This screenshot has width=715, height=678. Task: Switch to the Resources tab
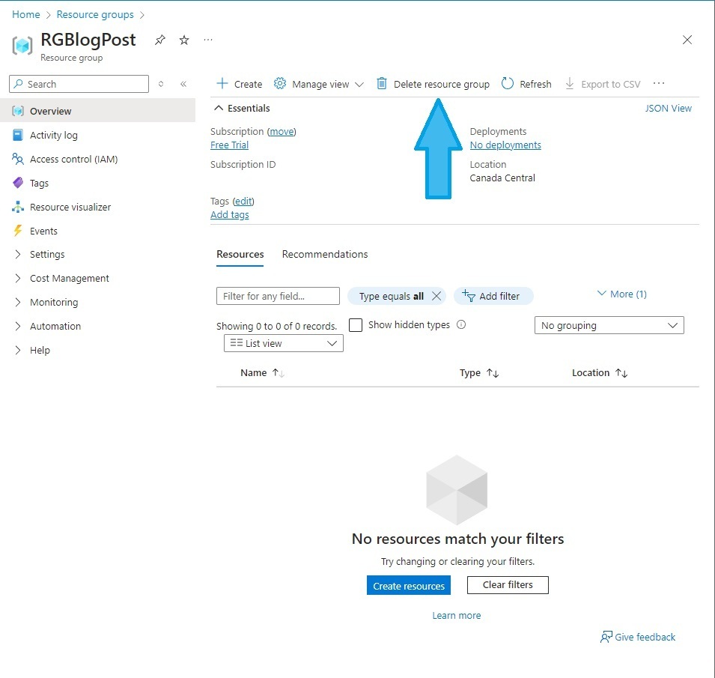tap(240, 255)
